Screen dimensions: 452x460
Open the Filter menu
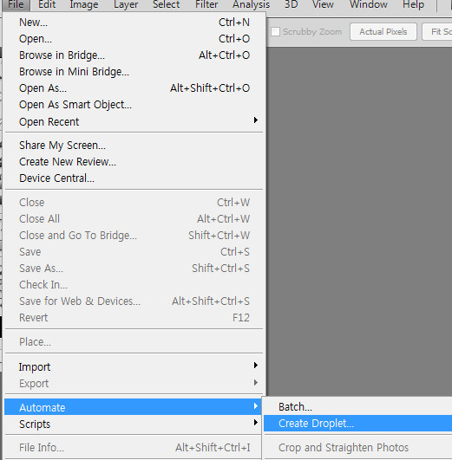click(206, 5)
